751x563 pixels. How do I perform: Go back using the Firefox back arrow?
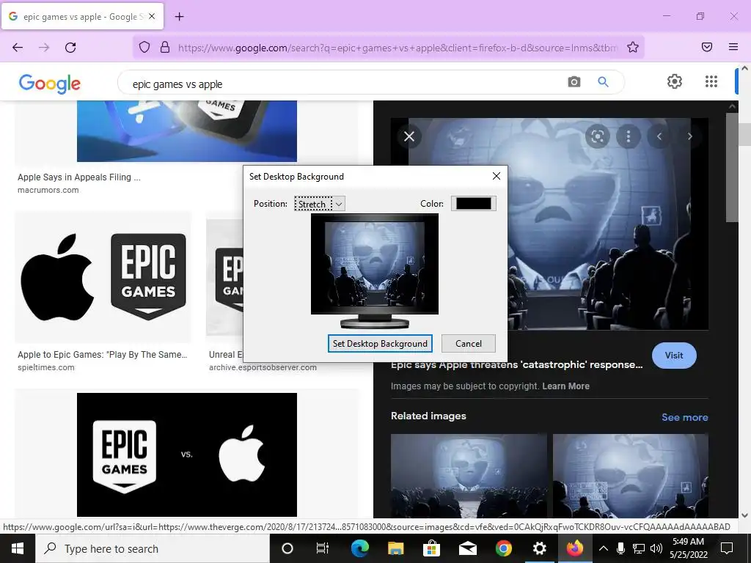coord(18,47)
